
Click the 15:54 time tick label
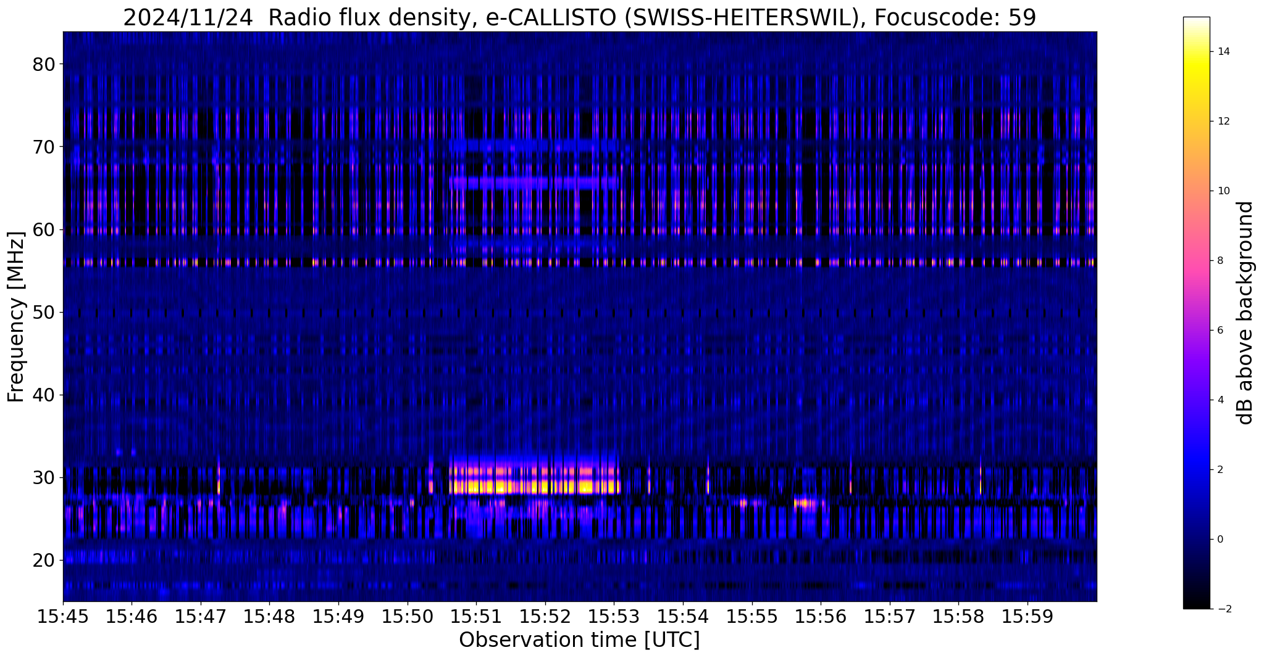point(683,616)
